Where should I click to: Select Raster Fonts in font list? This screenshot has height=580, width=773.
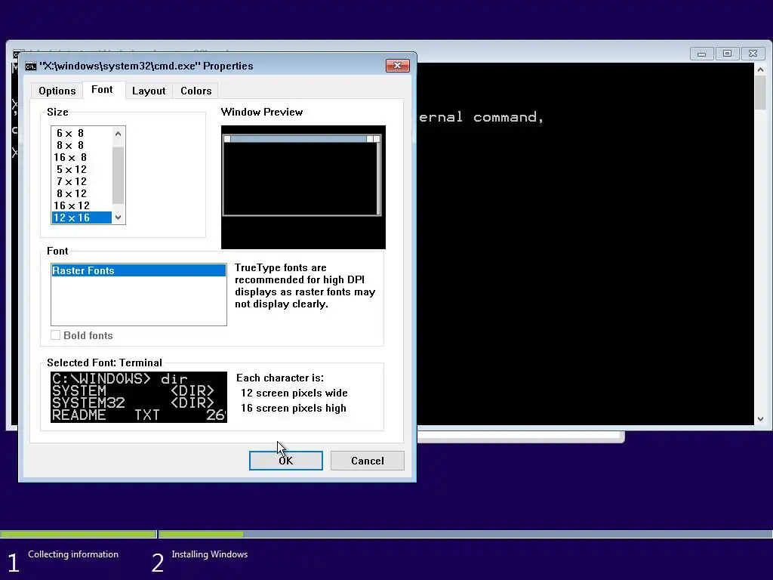point(139,270)
